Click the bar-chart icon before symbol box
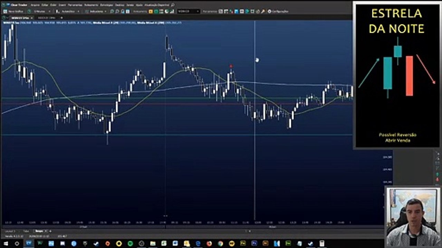The height and width of the screenshot is (248, 442). [x=172, y=11]
